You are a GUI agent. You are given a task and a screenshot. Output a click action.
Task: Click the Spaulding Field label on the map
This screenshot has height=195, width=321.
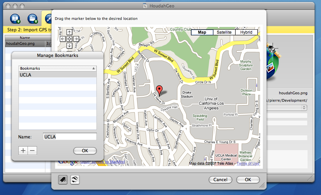200,118
